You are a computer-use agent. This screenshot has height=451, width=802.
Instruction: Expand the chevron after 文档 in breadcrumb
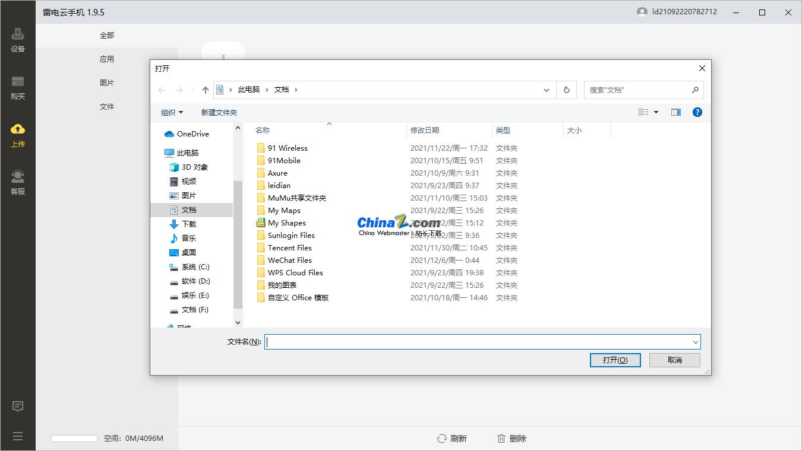296,90
